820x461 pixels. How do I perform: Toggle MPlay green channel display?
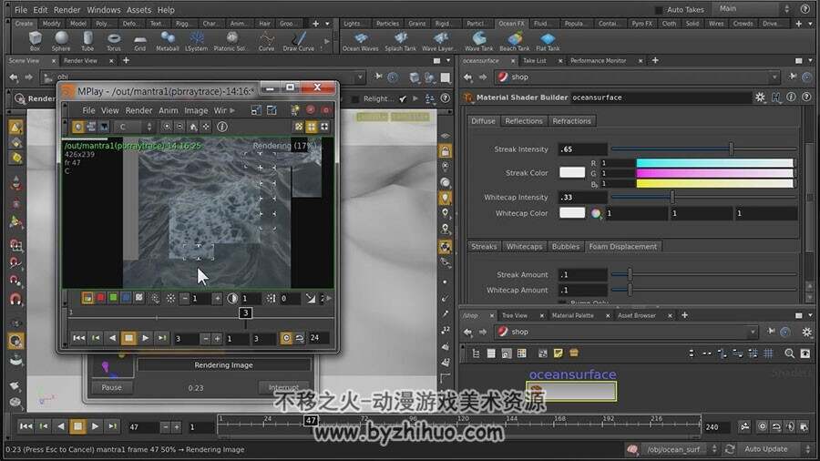click(x=113, y=297)
